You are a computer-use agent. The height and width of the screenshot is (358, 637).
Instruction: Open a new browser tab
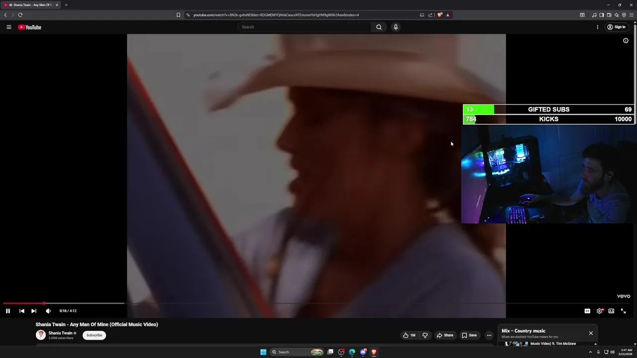pyautogui.click(x=66, y=5)
